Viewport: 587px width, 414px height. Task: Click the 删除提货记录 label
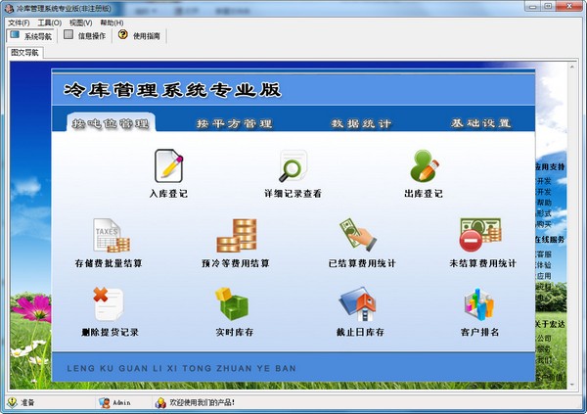coord(110,332)
